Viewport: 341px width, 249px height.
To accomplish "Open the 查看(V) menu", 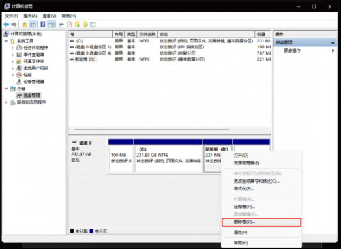I will point(49,16).
